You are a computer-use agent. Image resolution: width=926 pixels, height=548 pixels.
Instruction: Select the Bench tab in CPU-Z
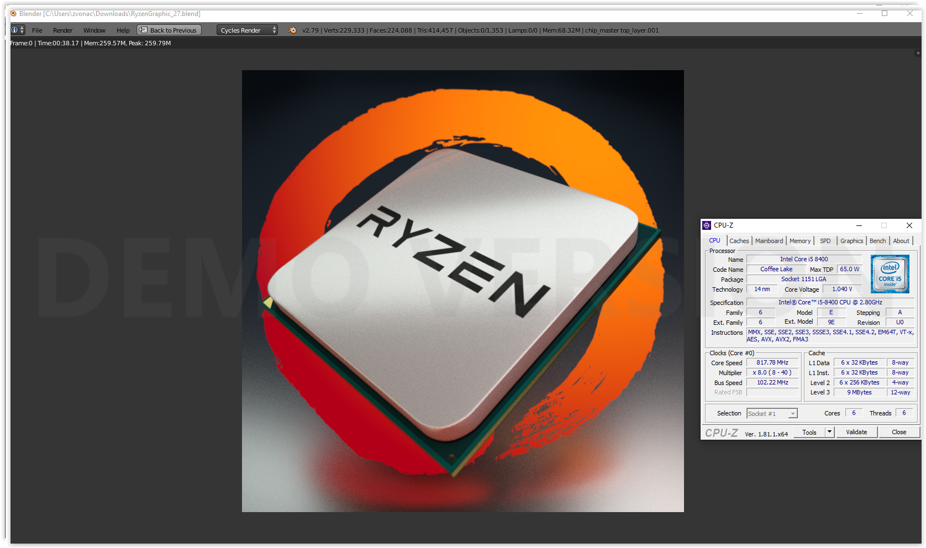point(877,241)
